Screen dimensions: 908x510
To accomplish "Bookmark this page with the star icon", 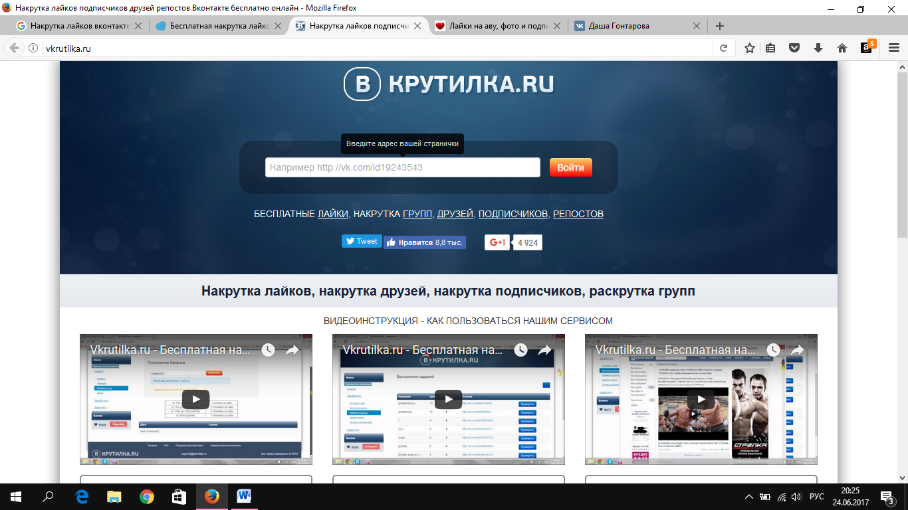I will [749, 48].
